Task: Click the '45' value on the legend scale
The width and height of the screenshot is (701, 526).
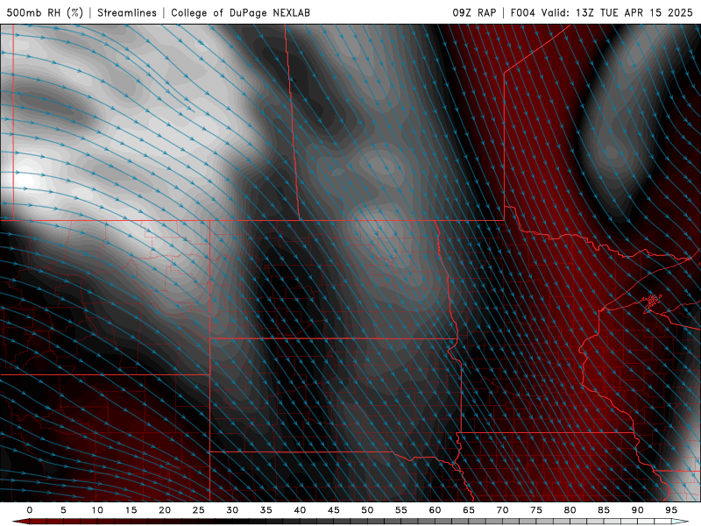Action: tap(334, 510)
